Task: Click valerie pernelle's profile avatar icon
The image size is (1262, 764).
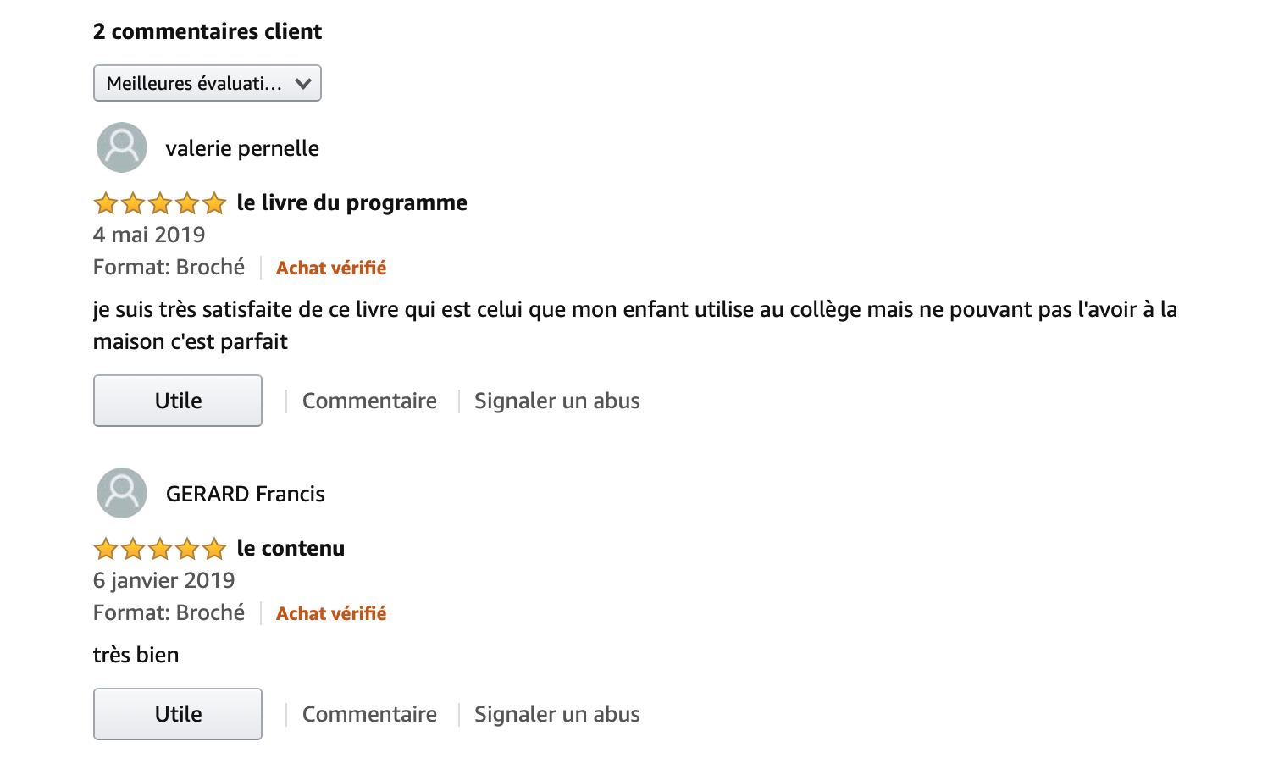Action: (122, 147)
